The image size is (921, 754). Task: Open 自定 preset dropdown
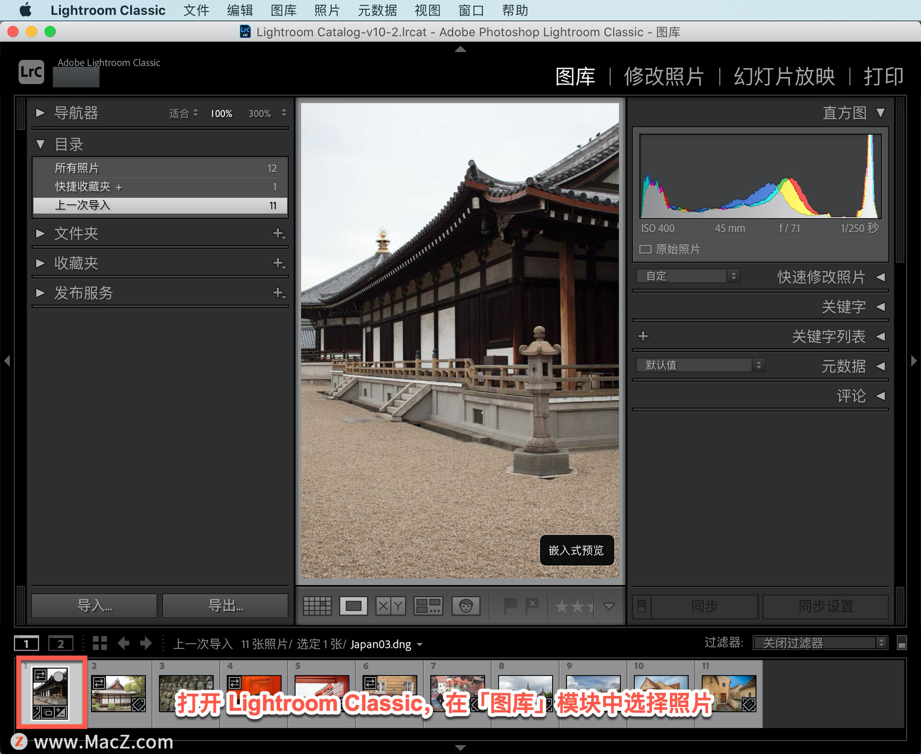pyautogui.click(x=688, y=276)
